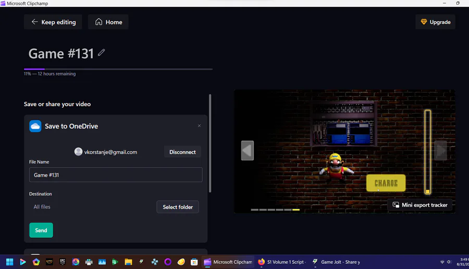469x269 pixels.
Task: Click the CHARGE button in the preview
Action: point(386,183)
